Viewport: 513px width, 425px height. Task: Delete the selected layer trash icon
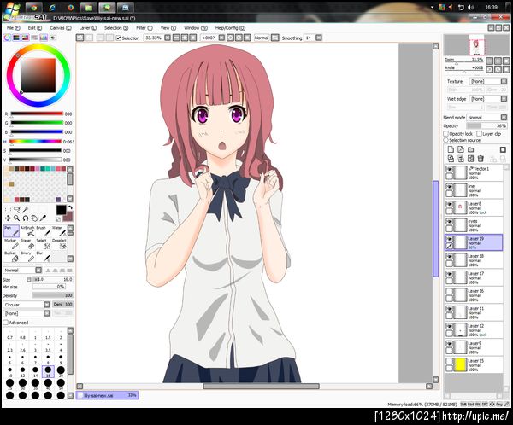click(x=481, y=159)
